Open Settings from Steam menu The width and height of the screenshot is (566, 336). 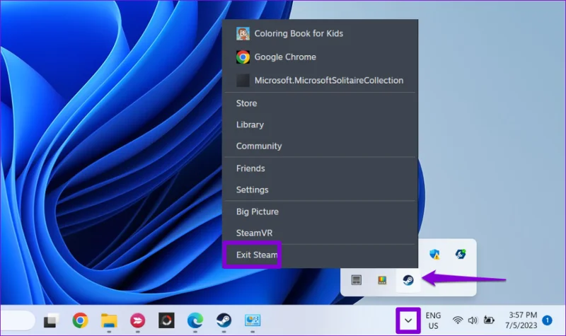[320, 190]
